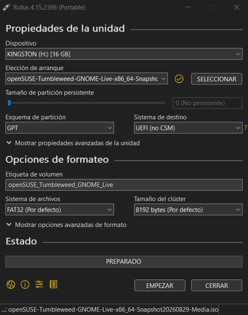Screen dimensions: 248x315
Task: Click the Rufus USB app icon in title bar
Action: pyautogui.click(x=7, y=7)
